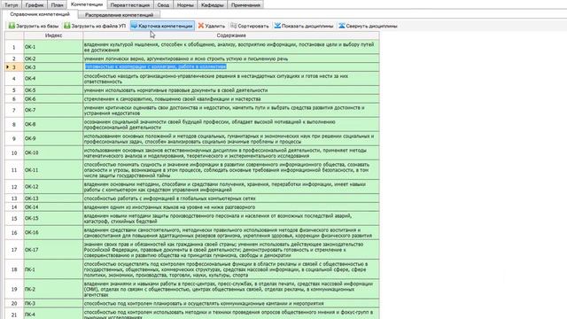Select the 'ОК-1' index cell
The height and width of the screenshot is (319, 567).
(x=53, y=47)
